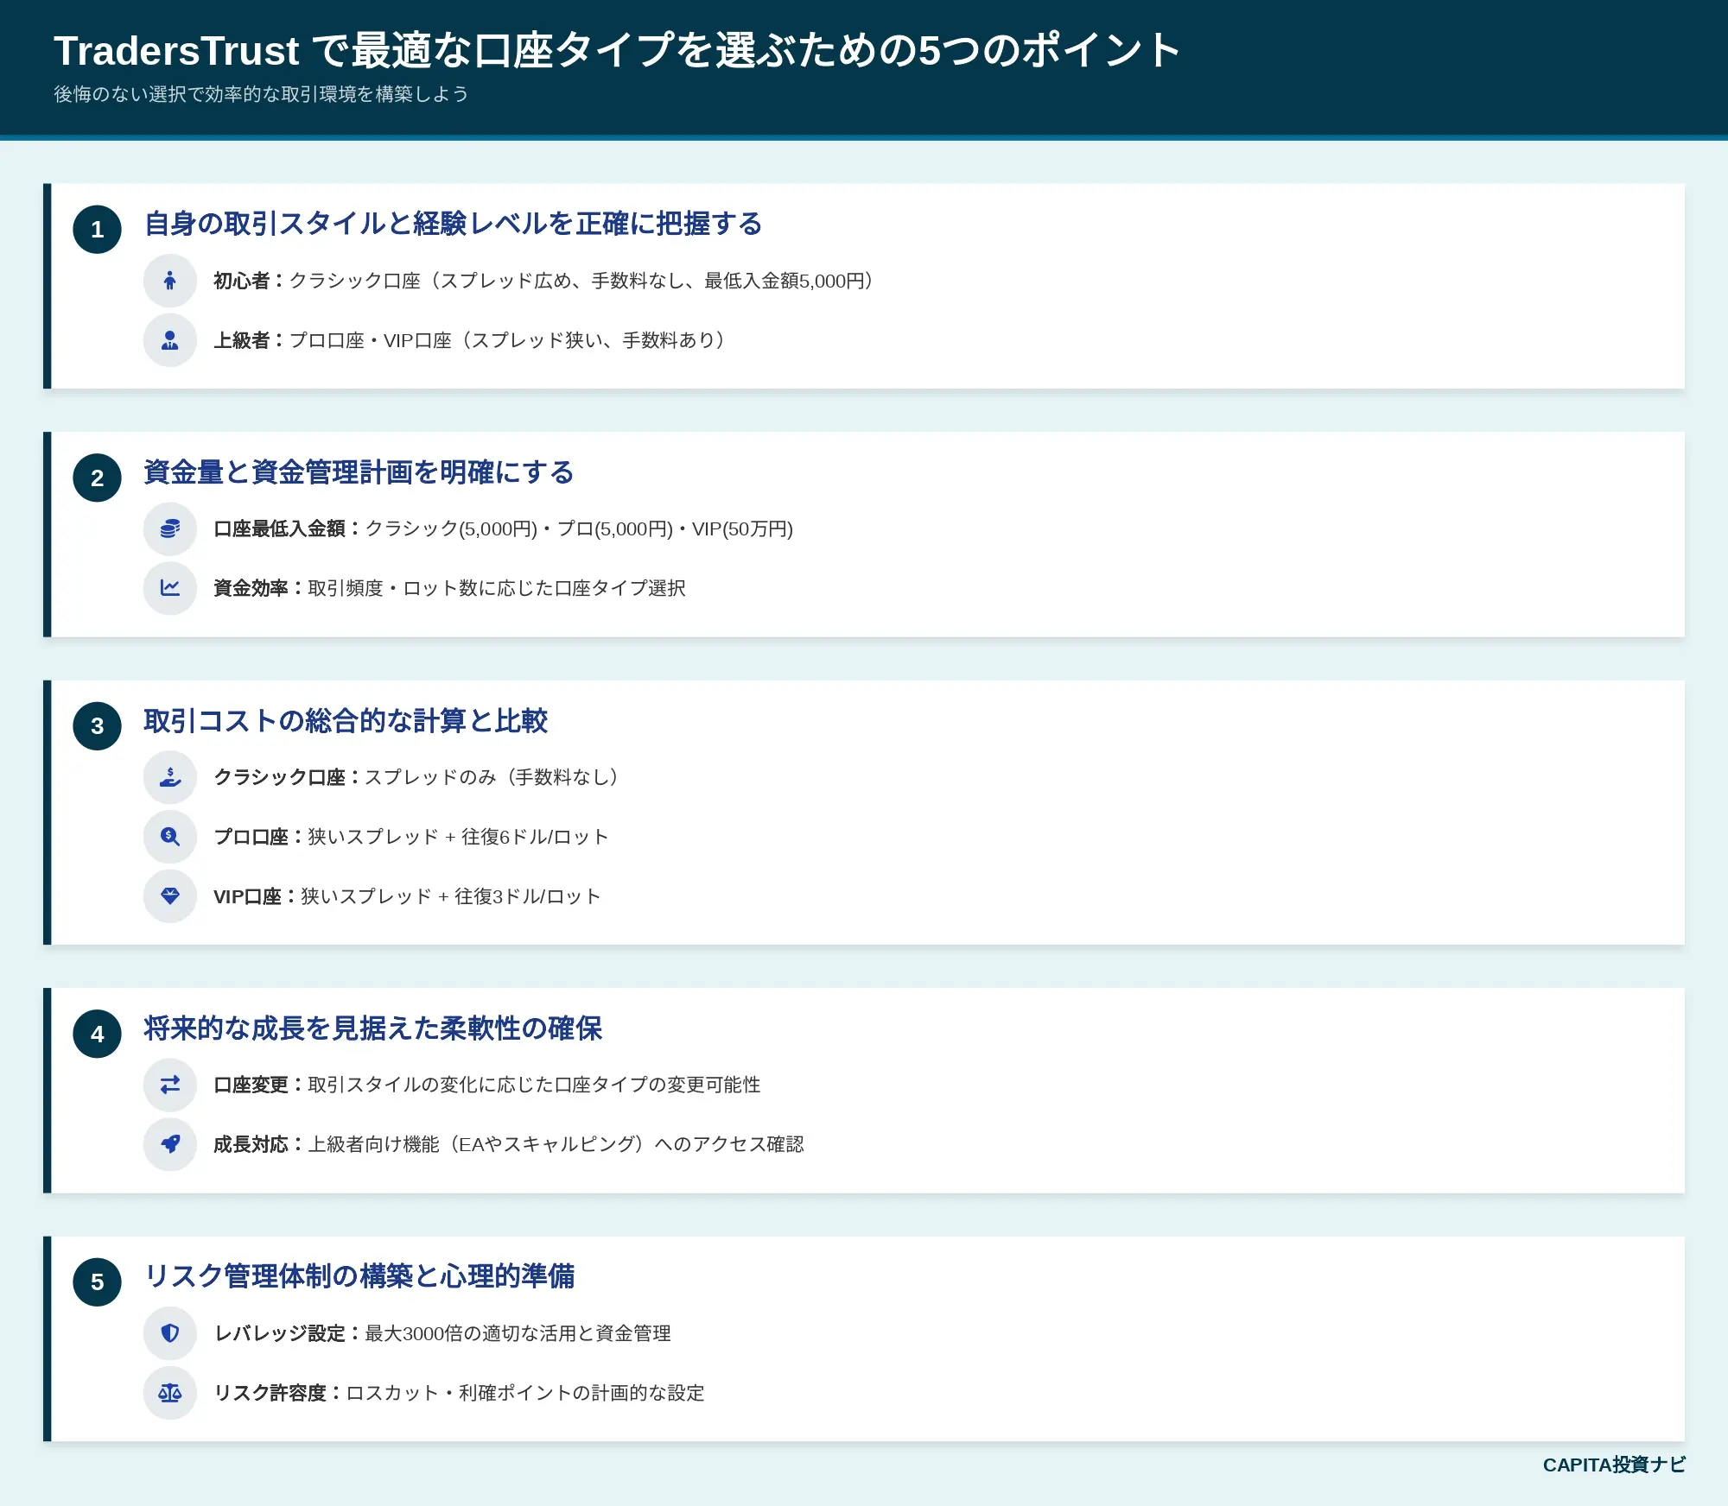
Task: Click the coins icon beside 口座最低入金額
Action: (x=170, y=528)
